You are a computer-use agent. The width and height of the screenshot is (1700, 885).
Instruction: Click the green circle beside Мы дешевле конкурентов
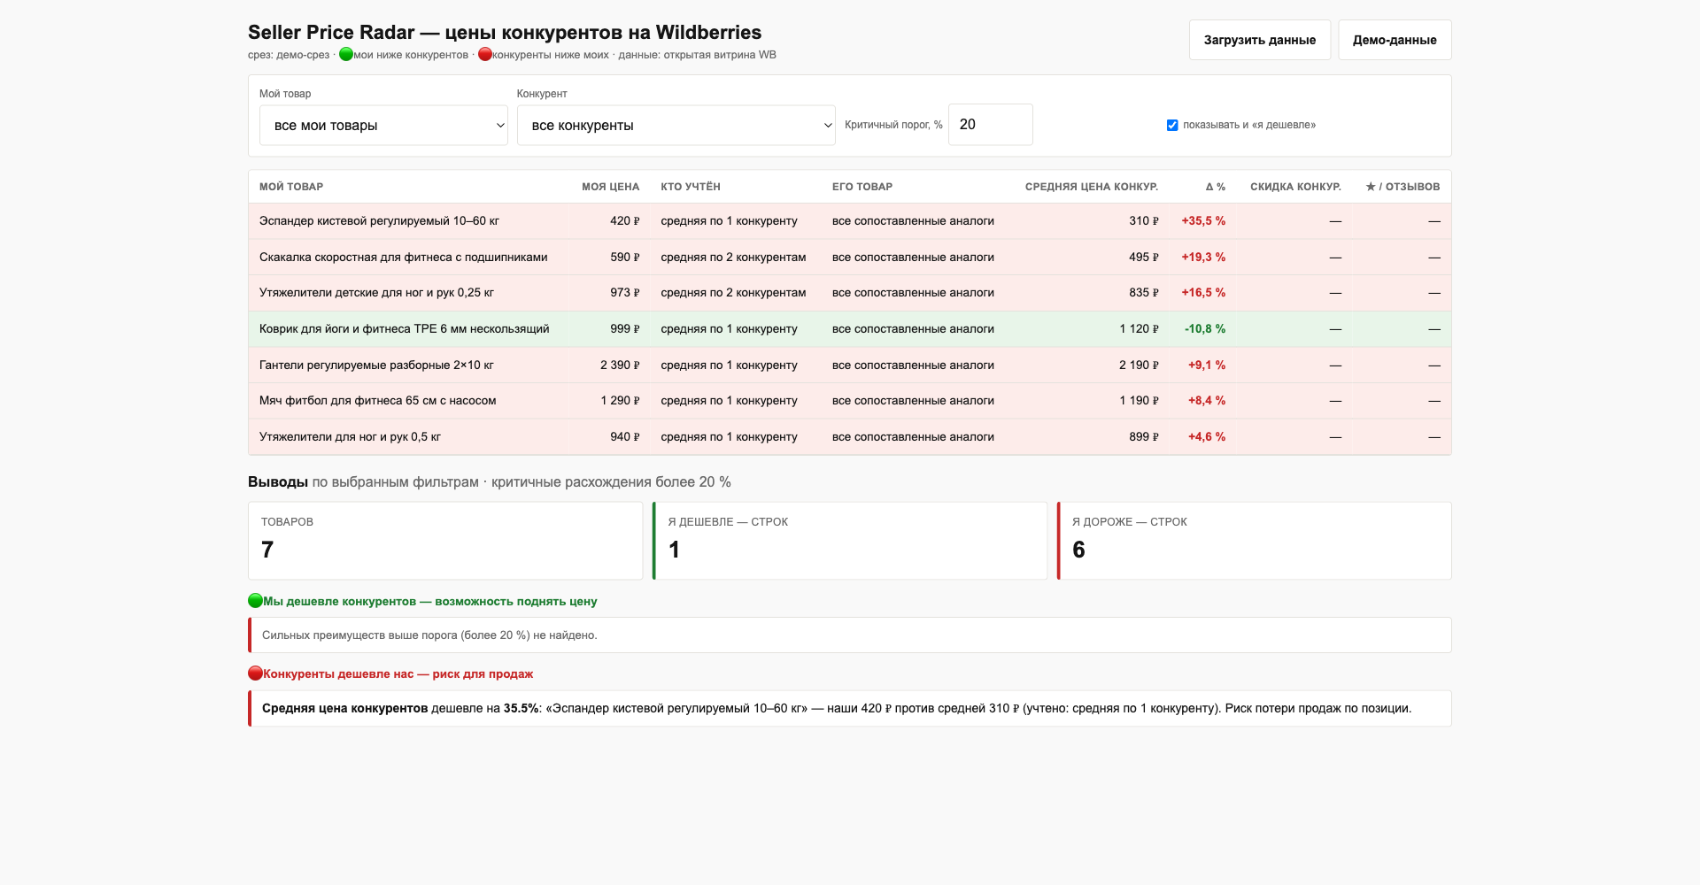click(255, 601)
